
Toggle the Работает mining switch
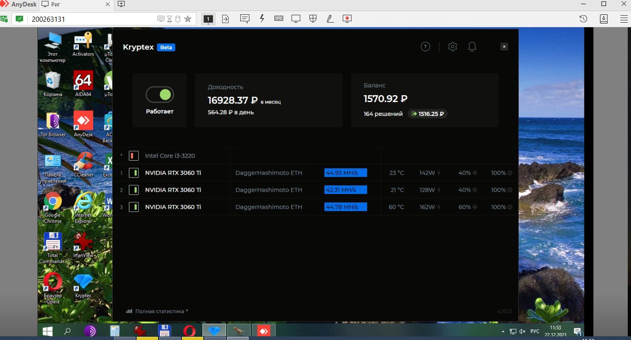pyautogui.click(x=160, y=95)
